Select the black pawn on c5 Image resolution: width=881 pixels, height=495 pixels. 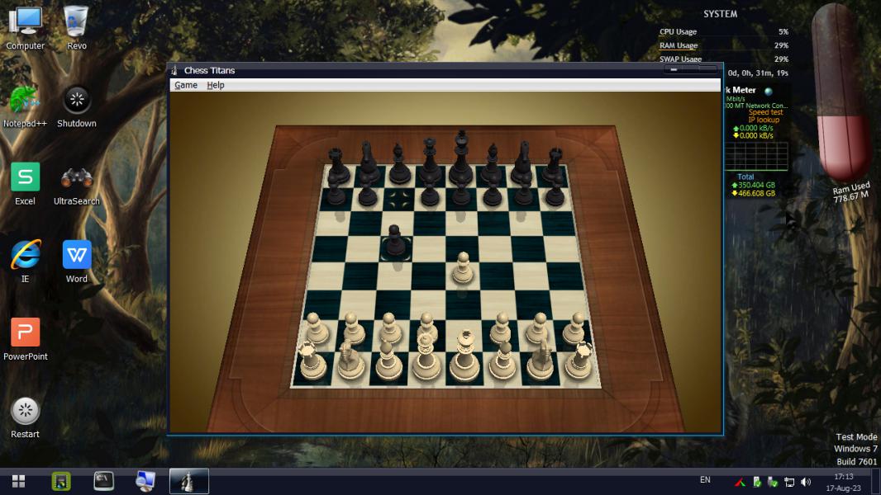tap(395, 242)
